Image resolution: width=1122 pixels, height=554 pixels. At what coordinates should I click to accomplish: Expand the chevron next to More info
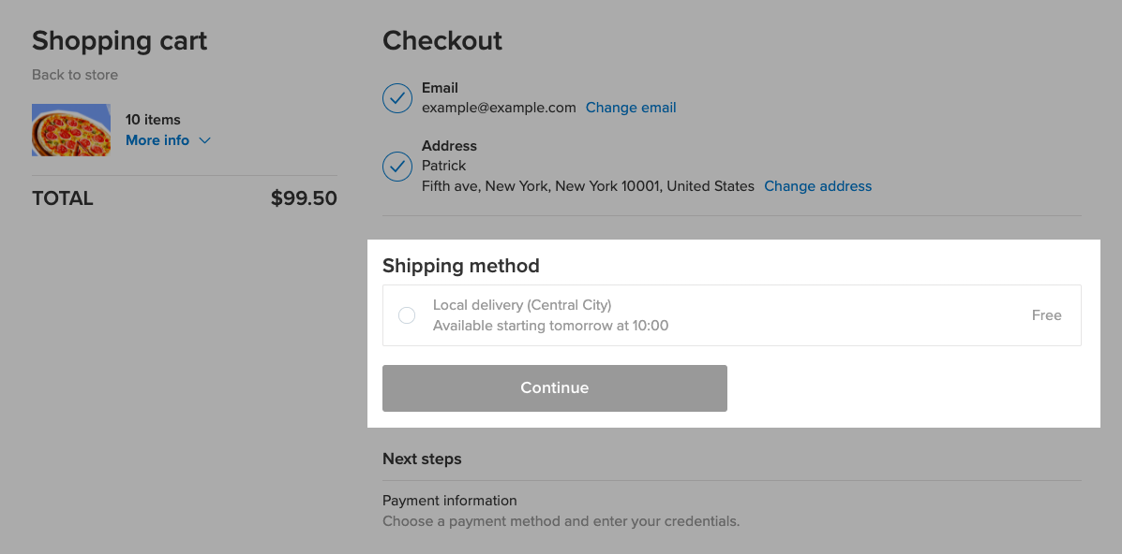click(x=205, y=140)
